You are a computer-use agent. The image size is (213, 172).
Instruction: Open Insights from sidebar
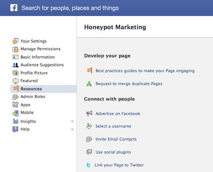tap(28, 121)
